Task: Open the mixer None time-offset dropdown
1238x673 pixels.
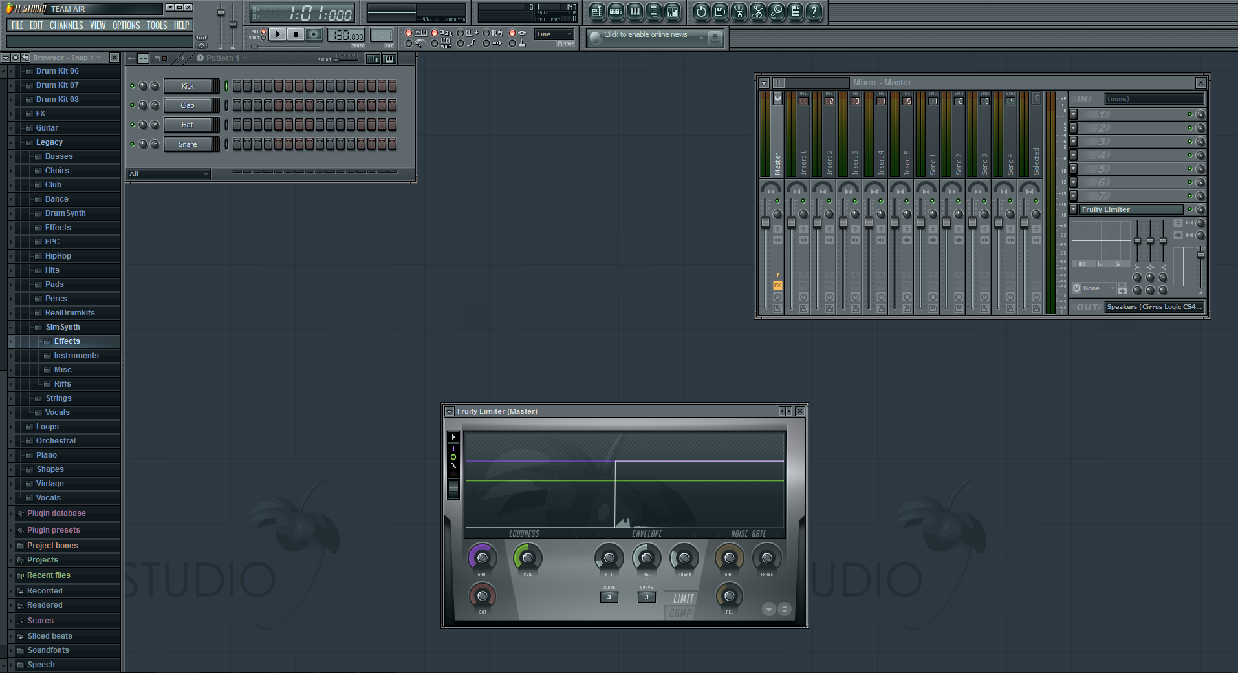Action: [1098, 288]
